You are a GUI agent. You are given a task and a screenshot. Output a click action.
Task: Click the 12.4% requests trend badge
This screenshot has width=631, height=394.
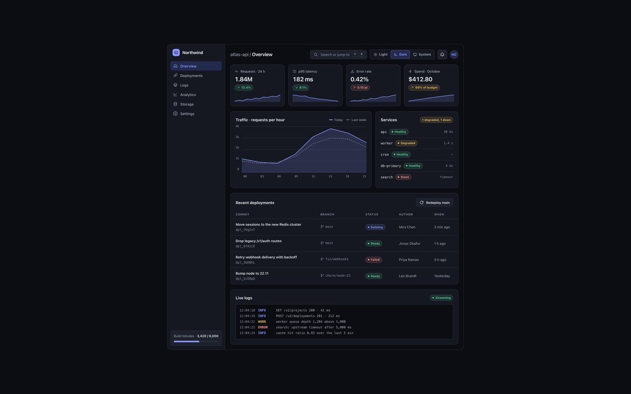pos(244,88)
